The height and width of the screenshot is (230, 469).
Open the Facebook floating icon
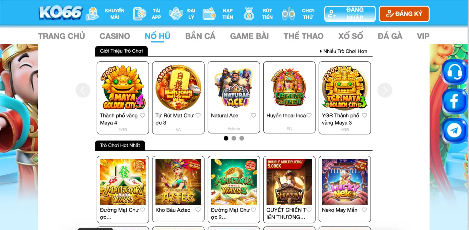coord(454,101)
